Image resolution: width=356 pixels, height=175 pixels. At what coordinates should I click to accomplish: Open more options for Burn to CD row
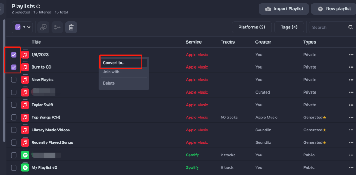pos(351,67)
